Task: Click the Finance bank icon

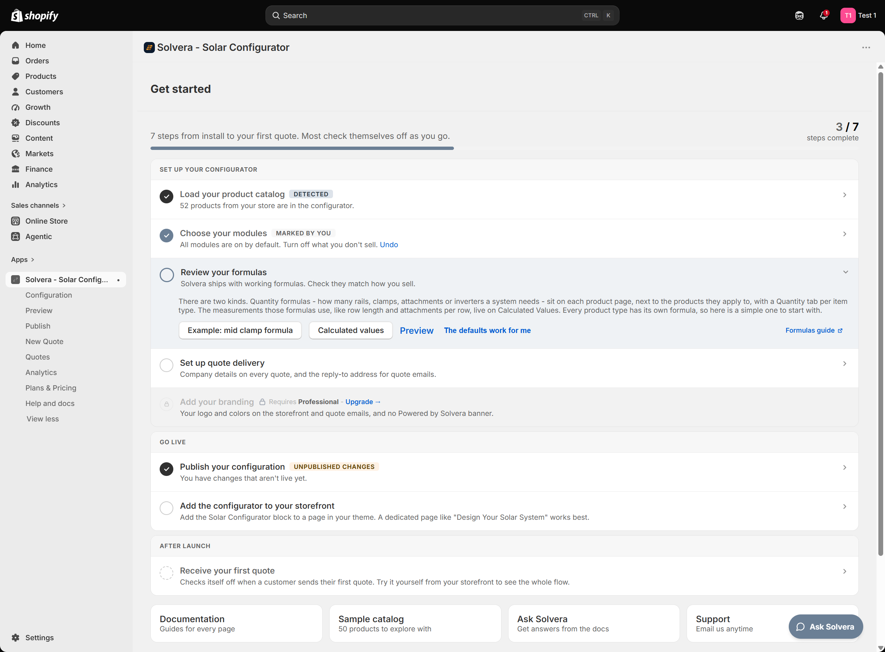Action: [x=15, y=169]
